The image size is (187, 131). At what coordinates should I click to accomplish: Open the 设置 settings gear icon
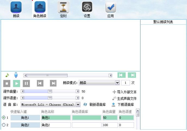pos(87,8)
